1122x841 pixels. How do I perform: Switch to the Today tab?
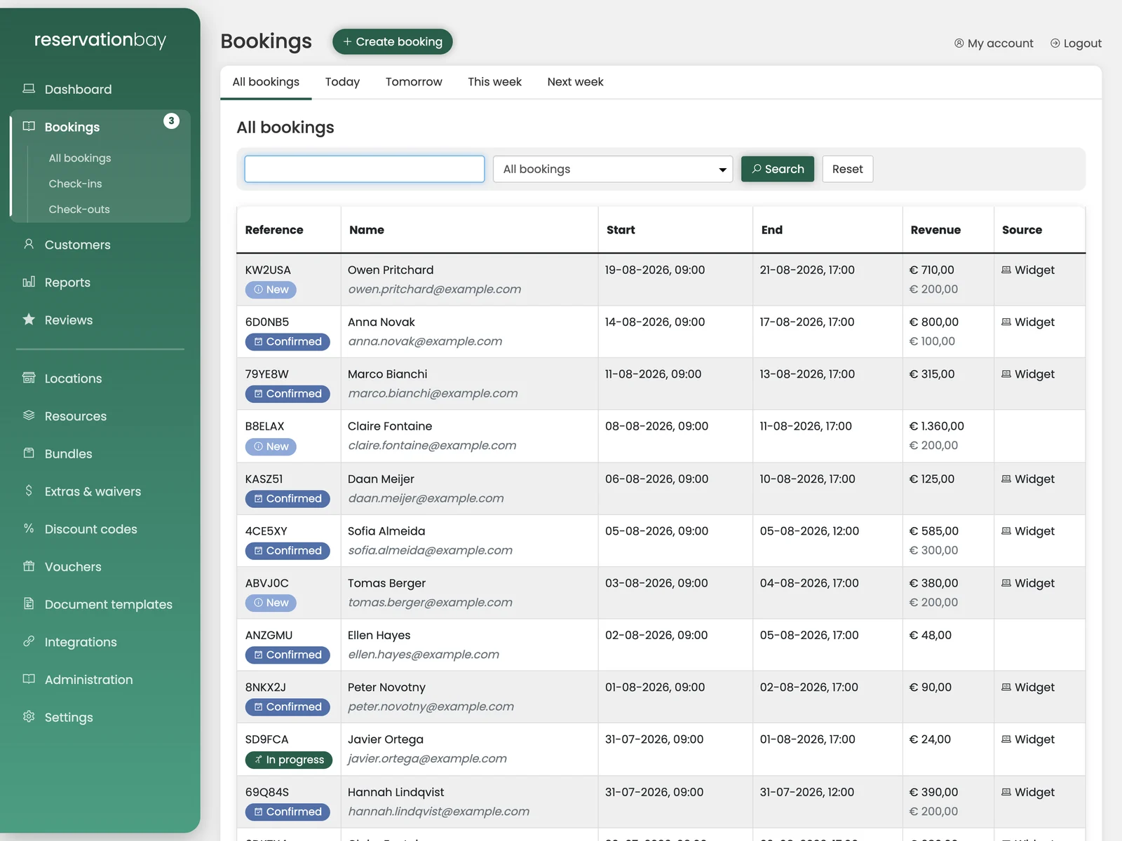point(342,82)
